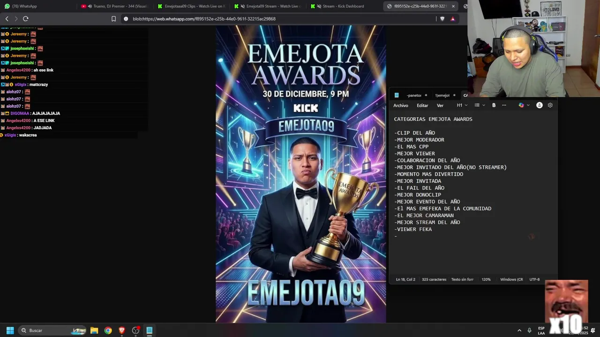Switch to the -panetor Notepad tab

(x=414, y=95)
